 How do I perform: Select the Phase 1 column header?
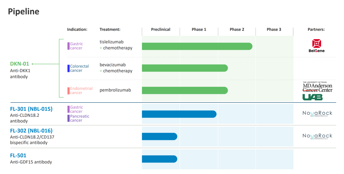pos(199,30)
